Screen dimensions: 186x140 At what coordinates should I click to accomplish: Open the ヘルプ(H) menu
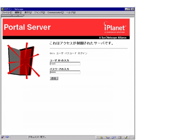[71, 13]
